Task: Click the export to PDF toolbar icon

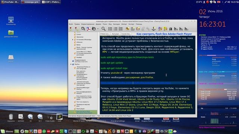Action: coord(89,29)
